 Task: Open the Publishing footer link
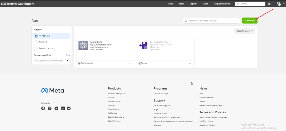[112, 113]
